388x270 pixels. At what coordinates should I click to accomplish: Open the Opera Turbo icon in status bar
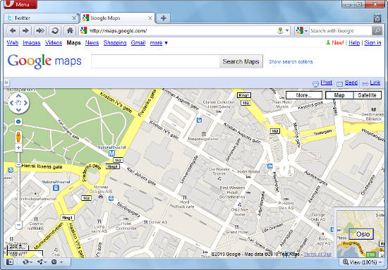click(x=56, y=262)
